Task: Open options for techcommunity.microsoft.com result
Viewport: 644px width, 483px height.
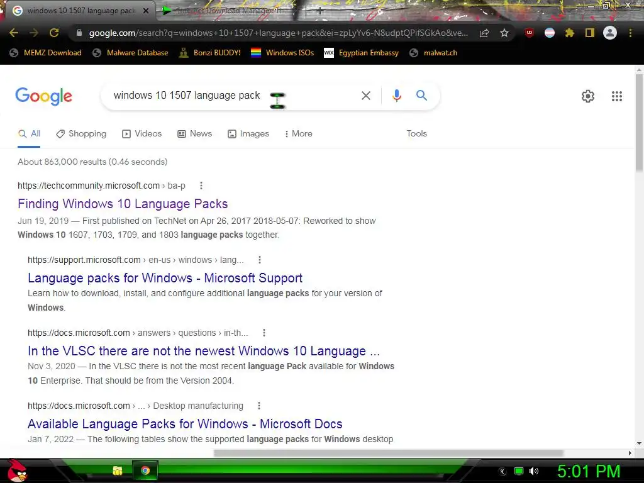Action: (201, 186)
